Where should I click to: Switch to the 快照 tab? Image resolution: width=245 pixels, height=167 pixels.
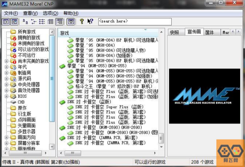click(x=175, y=32)
